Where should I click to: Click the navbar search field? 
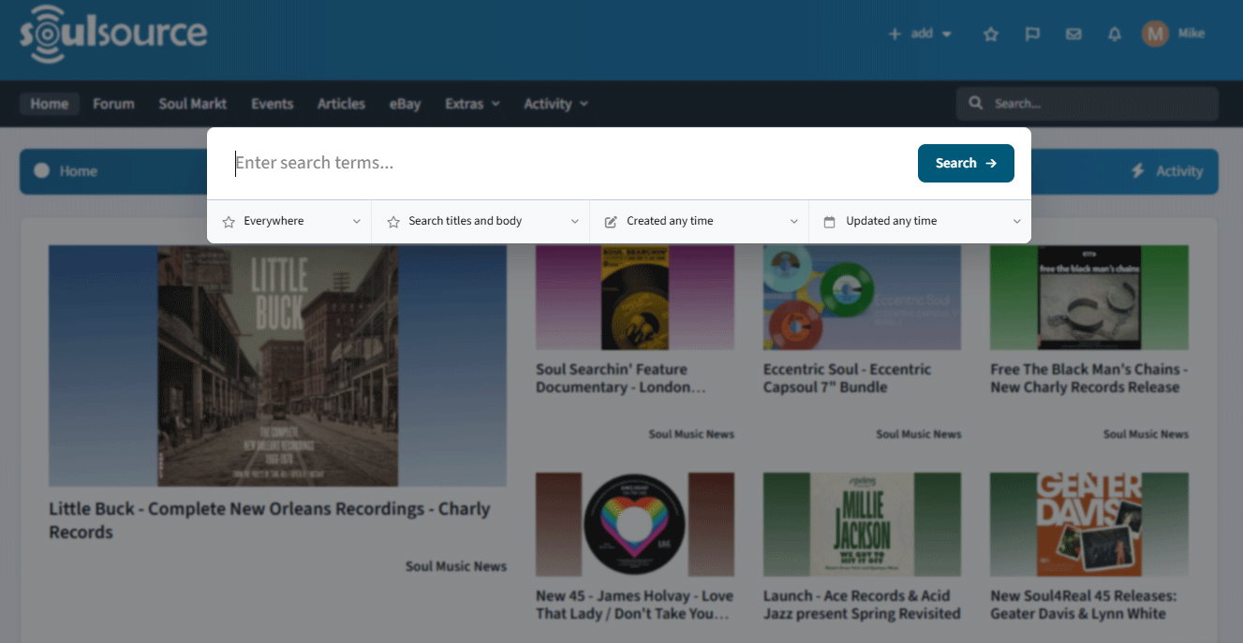point(1088,104)
